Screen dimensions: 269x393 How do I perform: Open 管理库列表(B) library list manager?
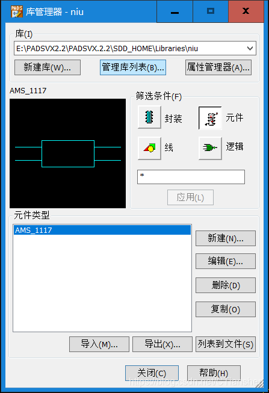tap(133, 67)
